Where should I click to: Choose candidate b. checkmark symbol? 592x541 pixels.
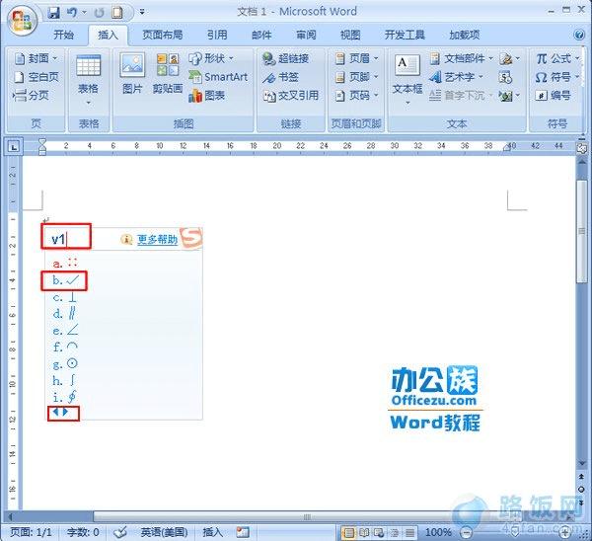tap(65, 280)
